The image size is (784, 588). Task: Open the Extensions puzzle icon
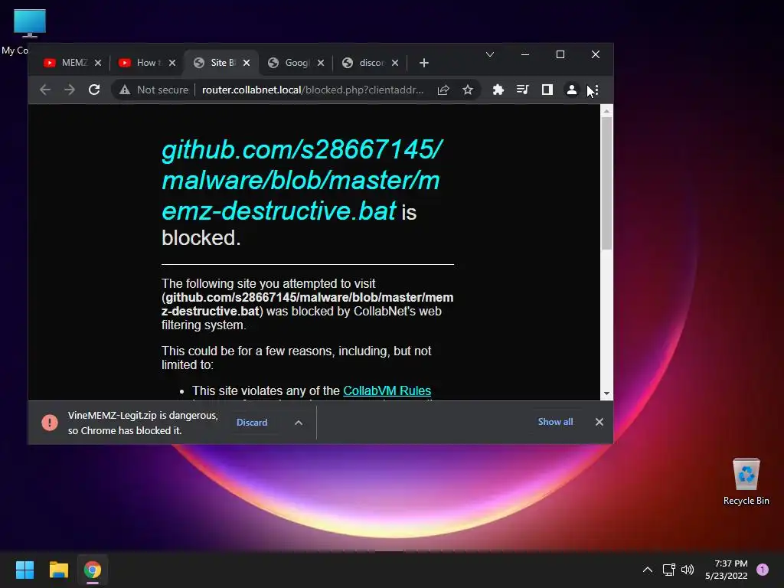498,90
